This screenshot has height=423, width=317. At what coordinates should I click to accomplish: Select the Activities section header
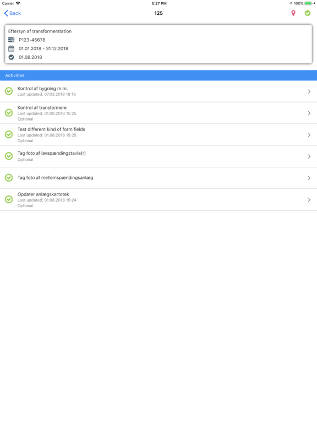(x=158, y=75)
